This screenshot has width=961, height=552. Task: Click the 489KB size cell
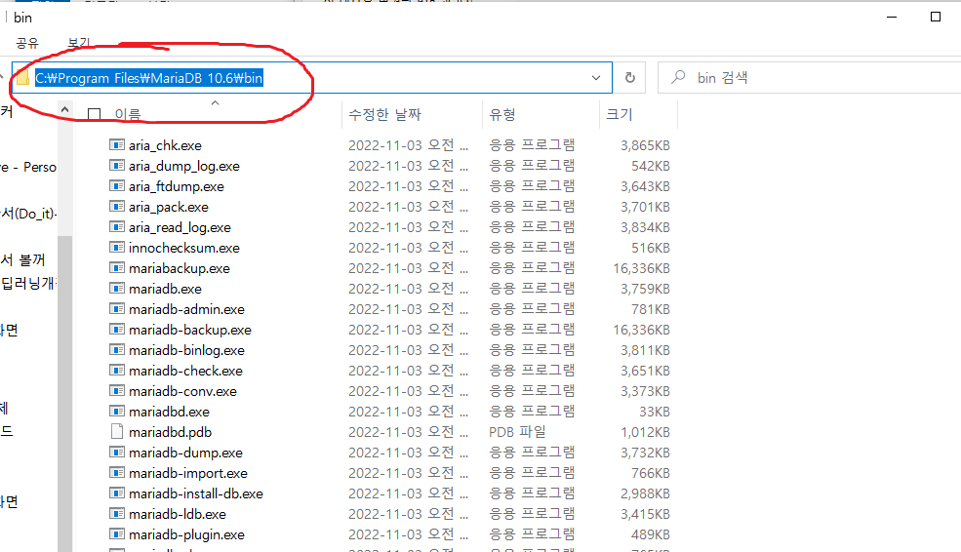click(651, 534)
